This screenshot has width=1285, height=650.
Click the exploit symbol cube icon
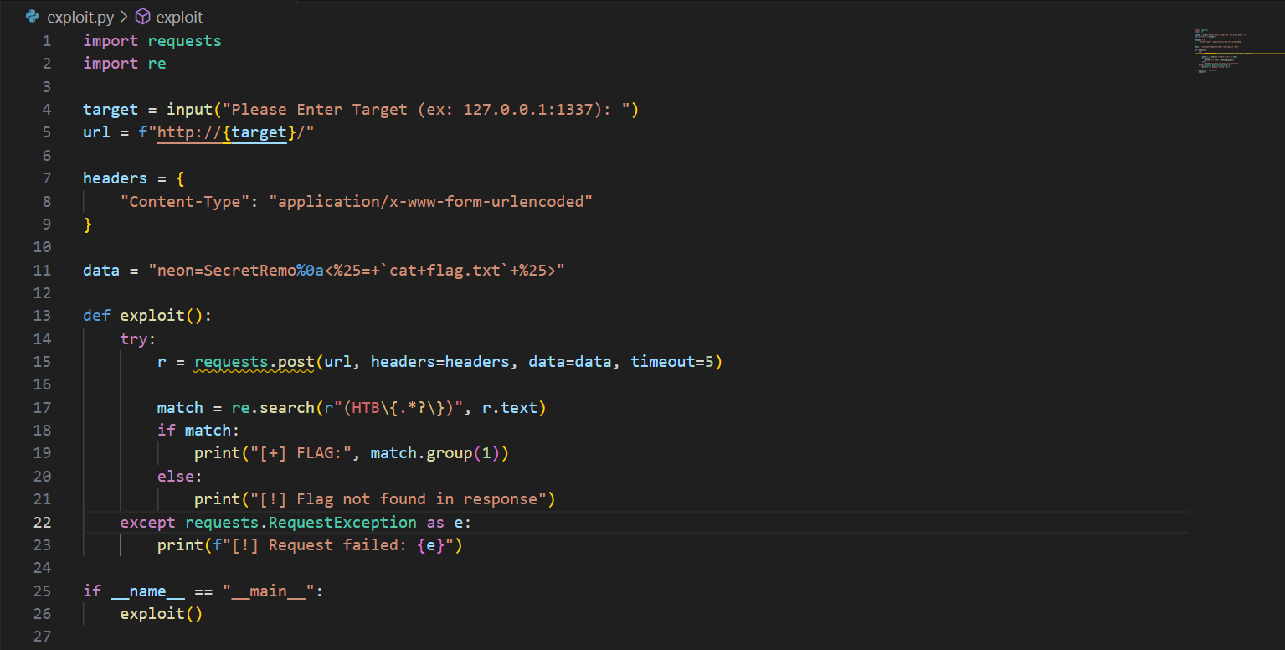pos(142,17)
